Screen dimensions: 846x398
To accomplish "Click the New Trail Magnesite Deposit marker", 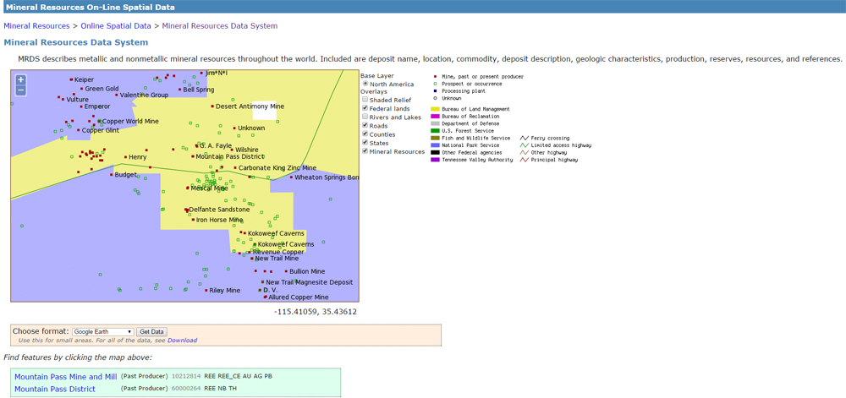I will (263, 282).
